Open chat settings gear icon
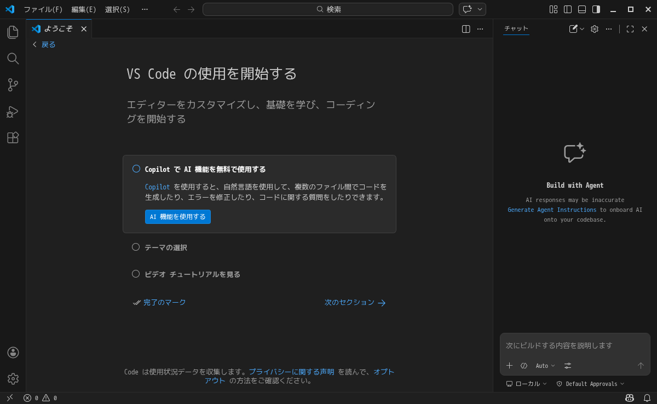Image resolution: width=657 pixels, height=404 pixels. [595, 29]
